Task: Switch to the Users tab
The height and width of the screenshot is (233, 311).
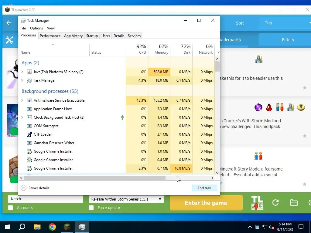Action: pos(105,36)
